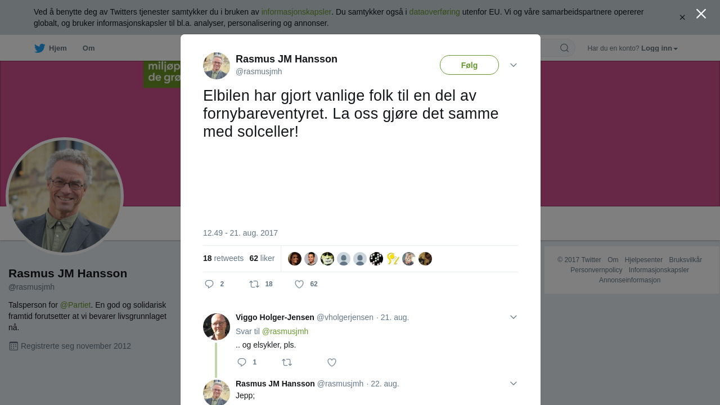
Task: Open the Logg inn dropdown
Action: pos(659,48)
